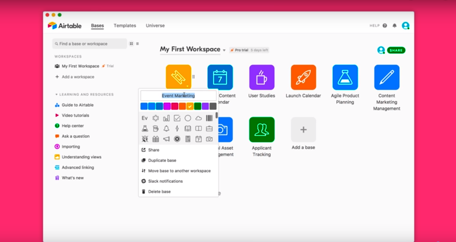456x242 pixels.
Task: Pick the 'Ev' text initials icon option
Action: (x=145, y=118)
